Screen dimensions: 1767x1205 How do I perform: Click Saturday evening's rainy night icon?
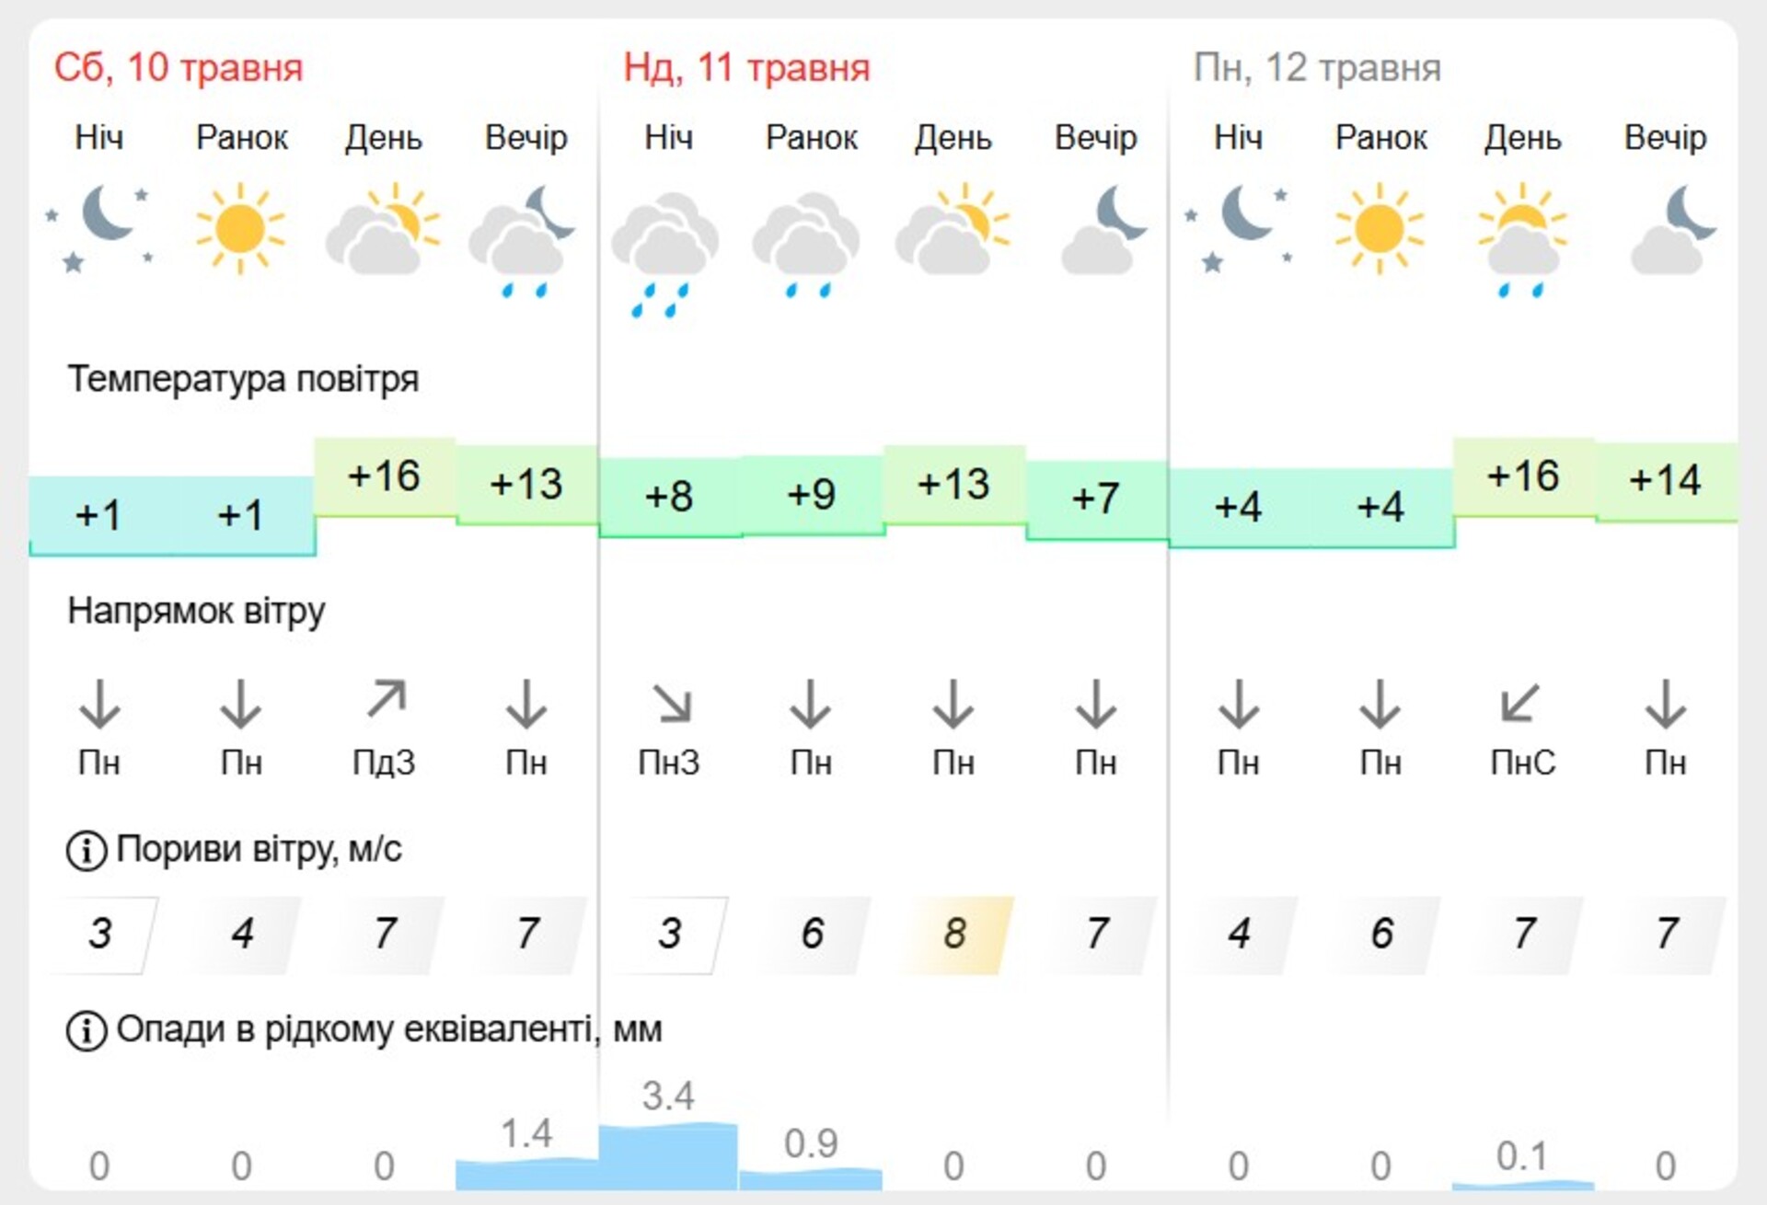(x=522, y=241)
